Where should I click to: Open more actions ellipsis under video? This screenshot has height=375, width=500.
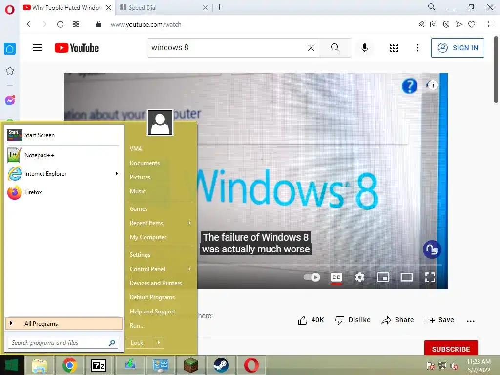click(471, 321)
